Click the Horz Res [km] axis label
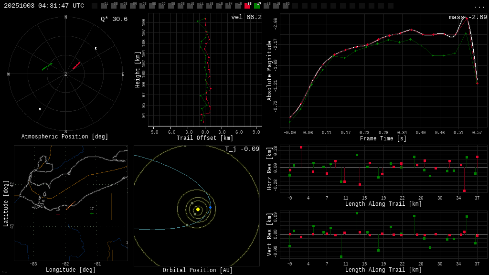 point(269,169)
